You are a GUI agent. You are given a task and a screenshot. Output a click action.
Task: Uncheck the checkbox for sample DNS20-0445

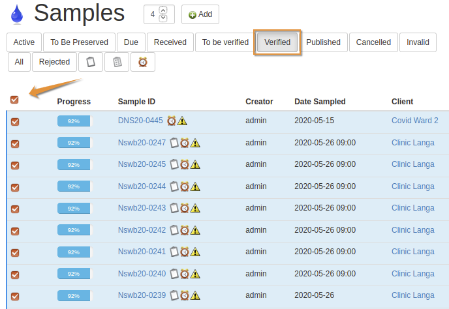(15, 121)
